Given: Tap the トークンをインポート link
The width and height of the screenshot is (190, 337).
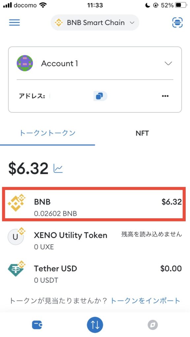Looking at the screenshot, I should (x=145, y=300).
